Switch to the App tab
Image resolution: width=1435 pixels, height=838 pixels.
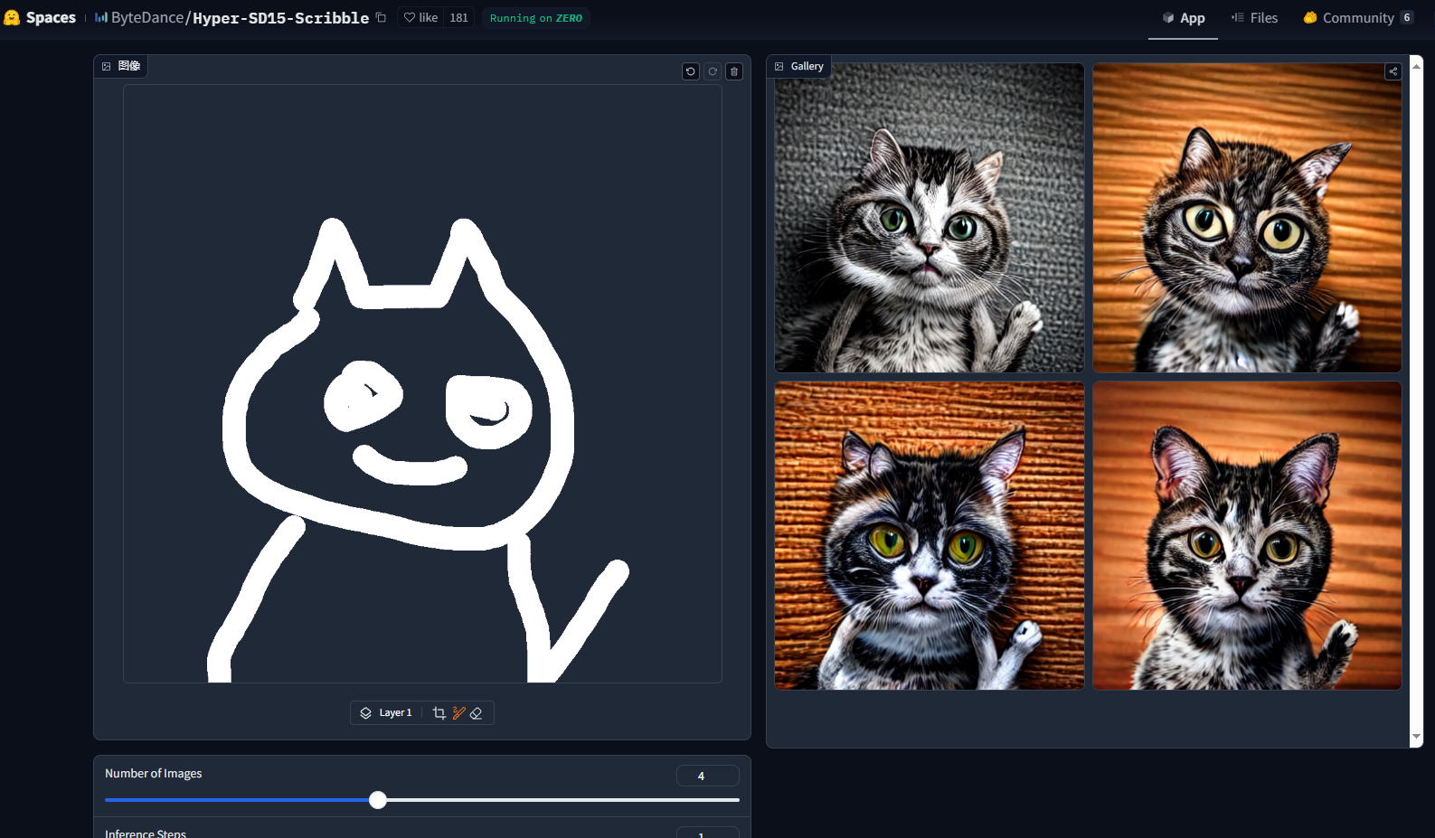click(x=1183, y=18)
